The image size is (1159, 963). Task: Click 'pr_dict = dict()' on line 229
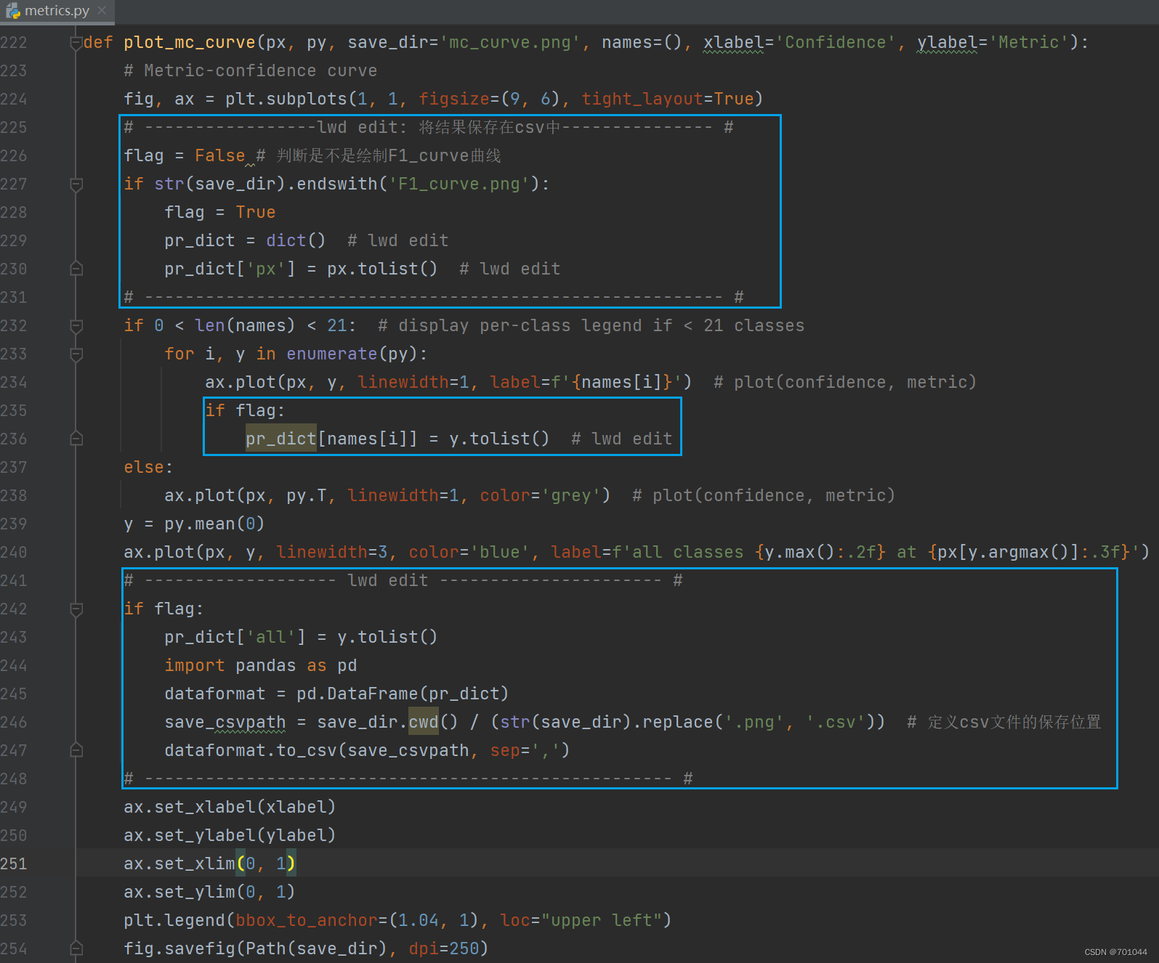tap(246, 241)
